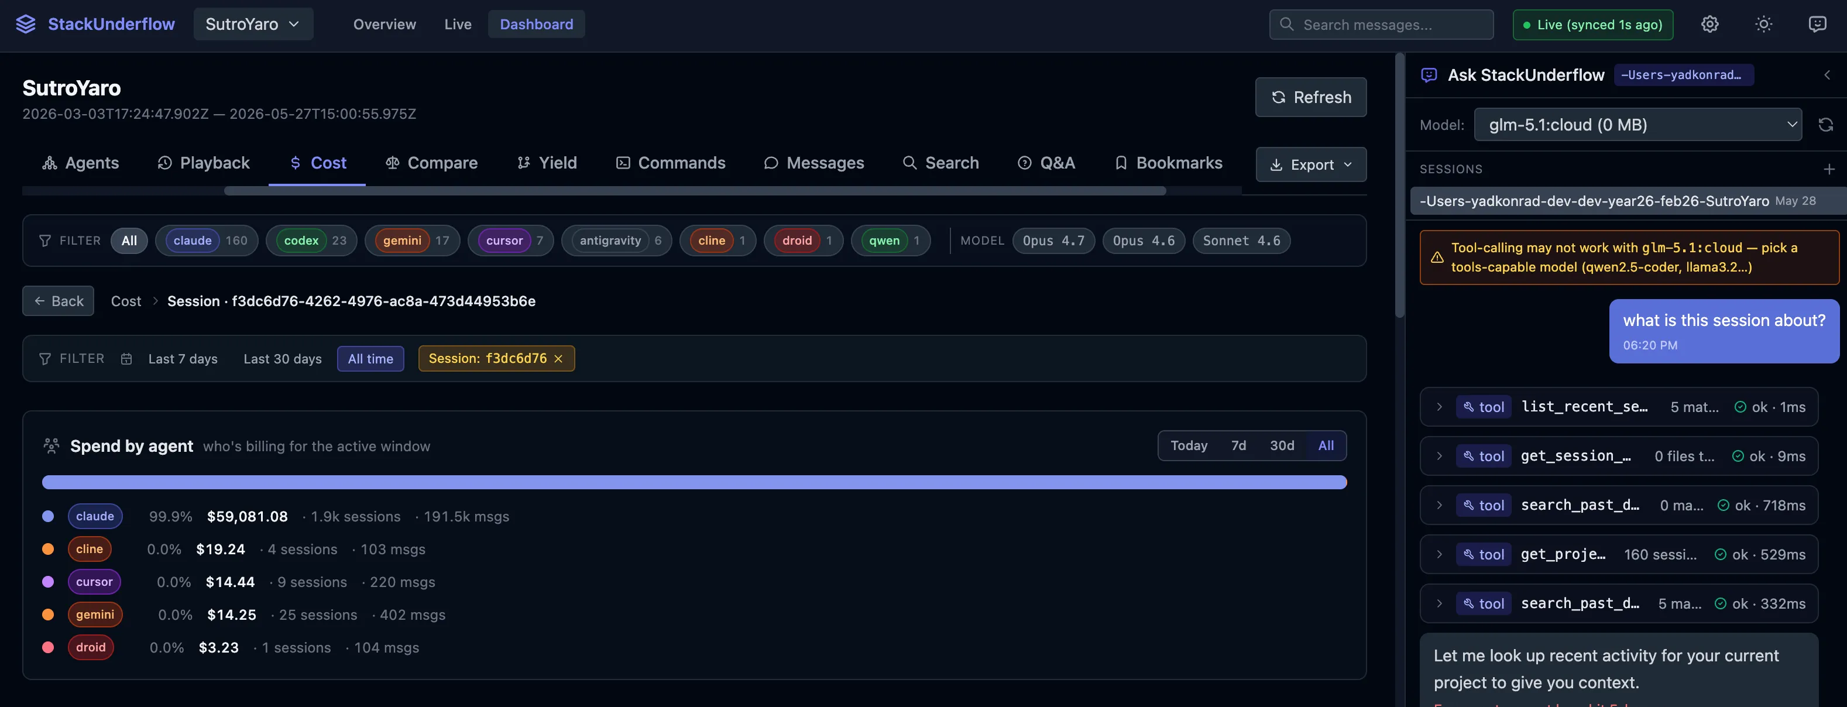Go to the Live page

coord(458,25)
